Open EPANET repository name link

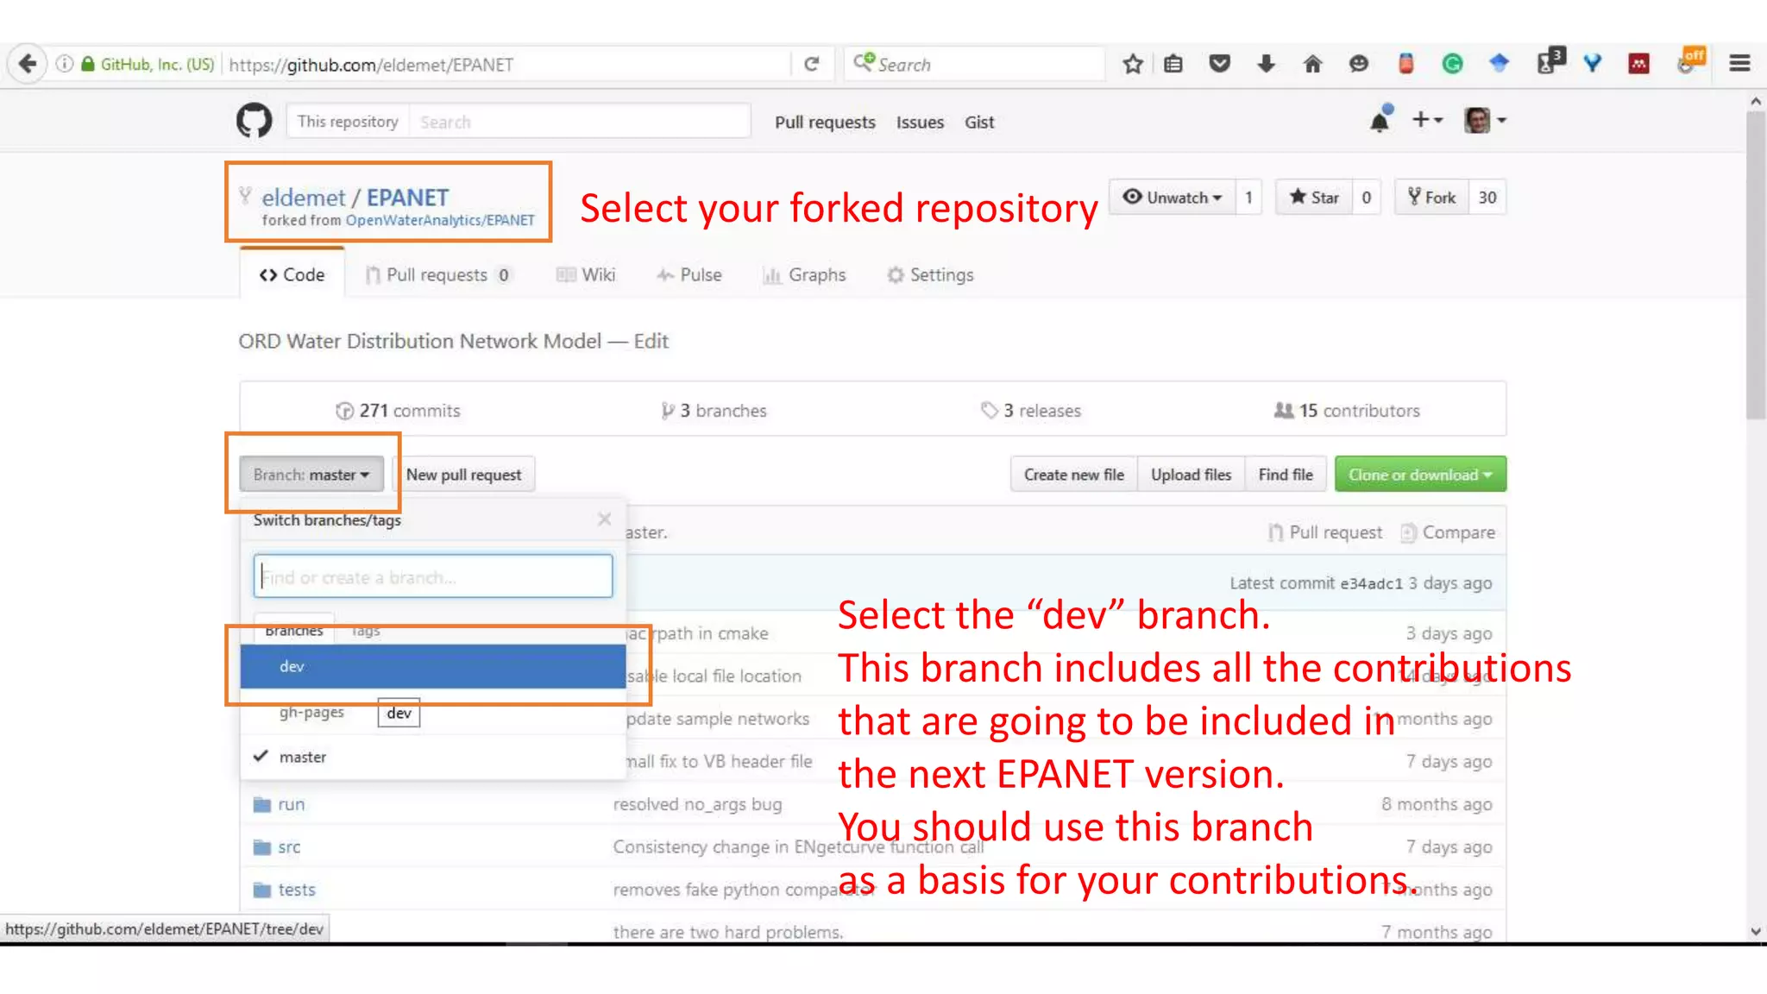(x=407, y=198)
